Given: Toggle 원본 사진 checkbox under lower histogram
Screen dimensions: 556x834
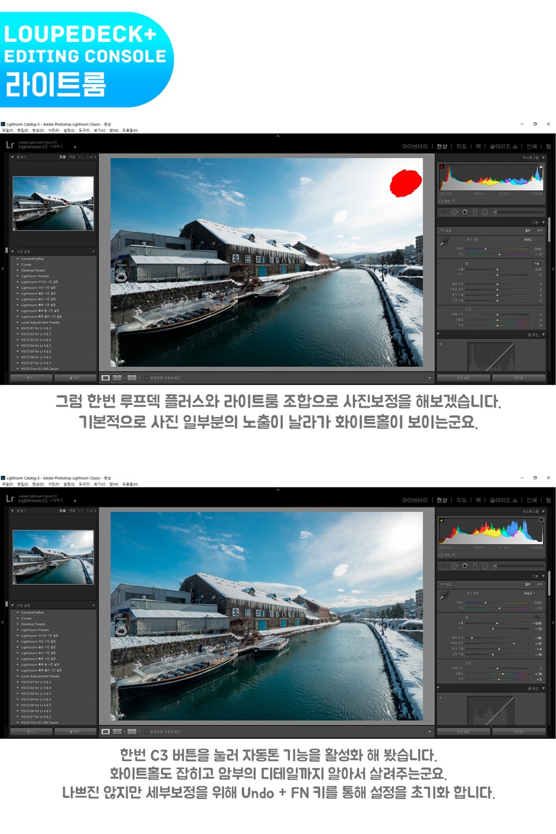Looking at the screenshot, I should [x=440, y=555].
